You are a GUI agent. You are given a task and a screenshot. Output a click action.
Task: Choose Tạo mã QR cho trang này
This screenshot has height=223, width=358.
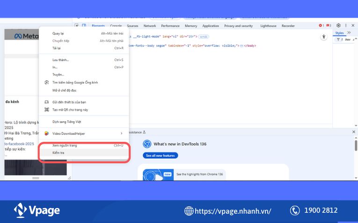84,110
